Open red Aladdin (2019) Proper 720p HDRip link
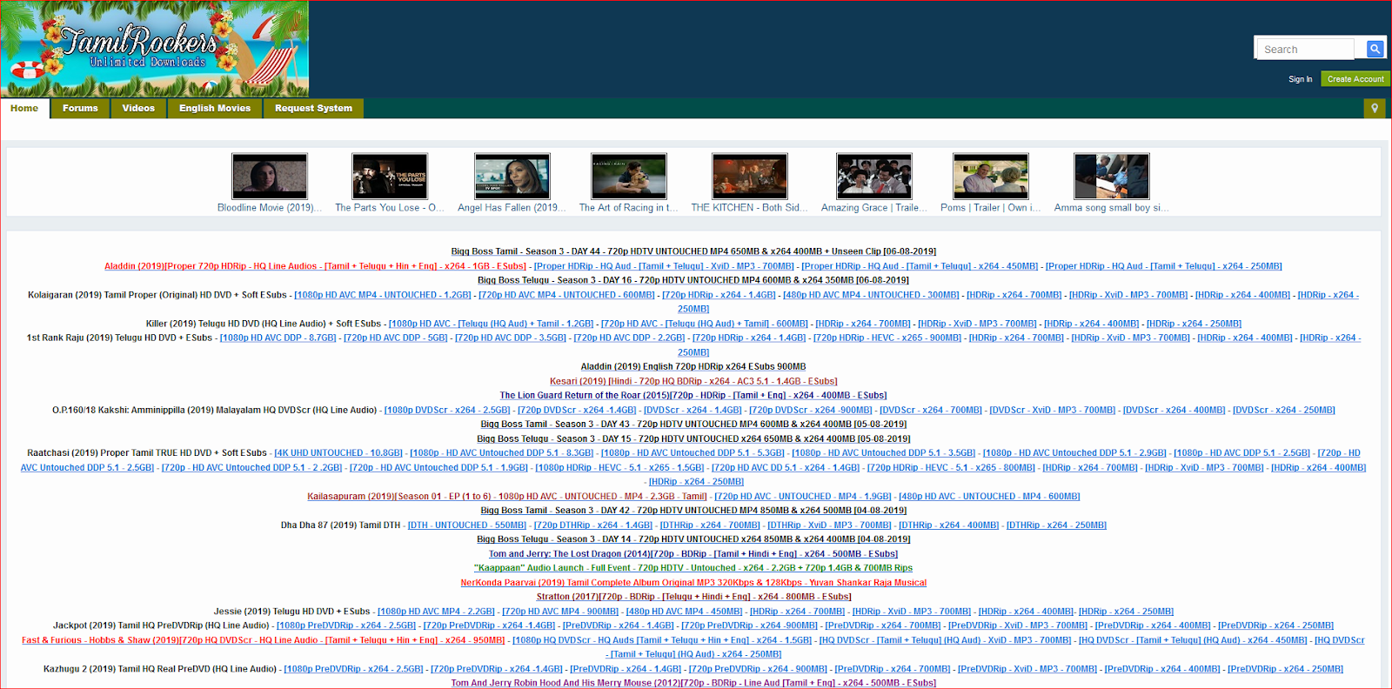Image resolution: width=1392 pixels, height=689 pixels. click(316, 266)
